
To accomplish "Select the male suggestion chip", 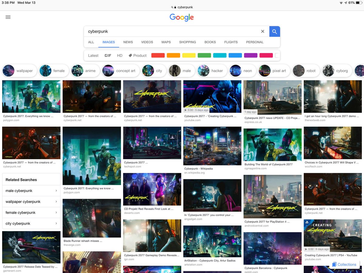I will point(181,71).
